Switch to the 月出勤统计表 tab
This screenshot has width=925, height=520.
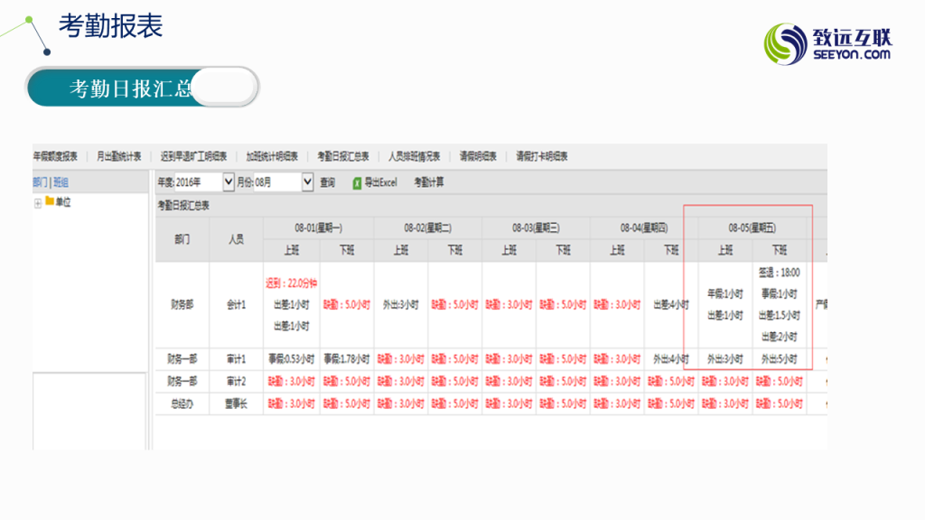tap(119, 156)
